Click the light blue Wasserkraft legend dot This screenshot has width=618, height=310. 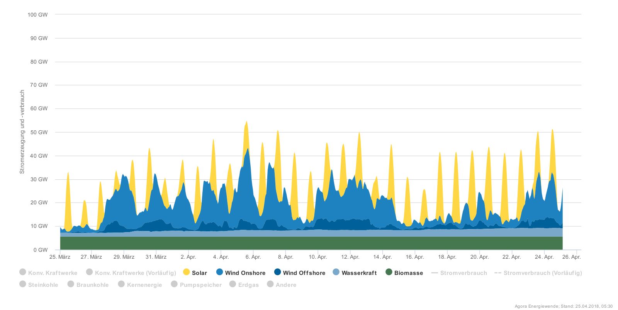point(336,272)
